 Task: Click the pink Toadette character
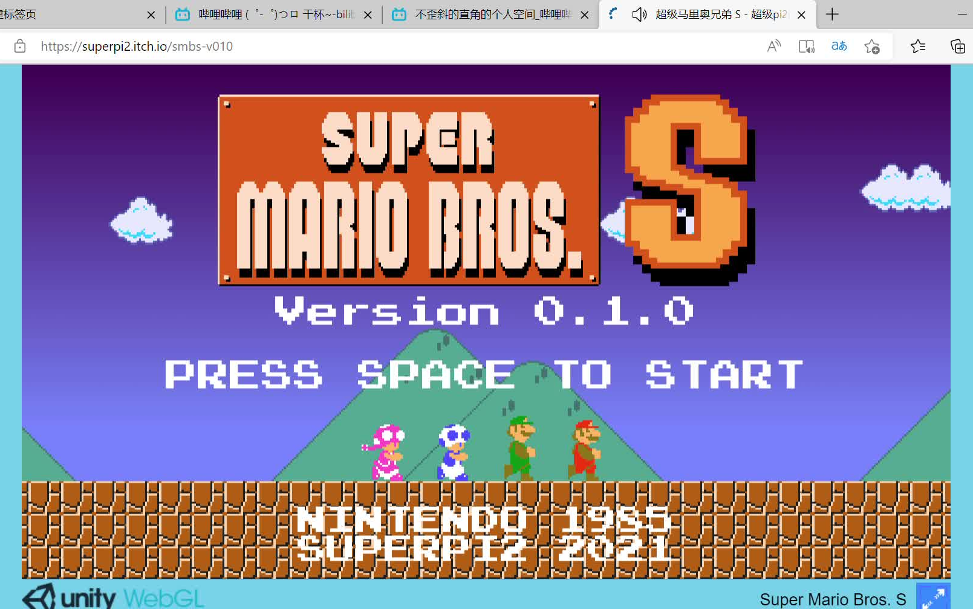tap(385, 452)
